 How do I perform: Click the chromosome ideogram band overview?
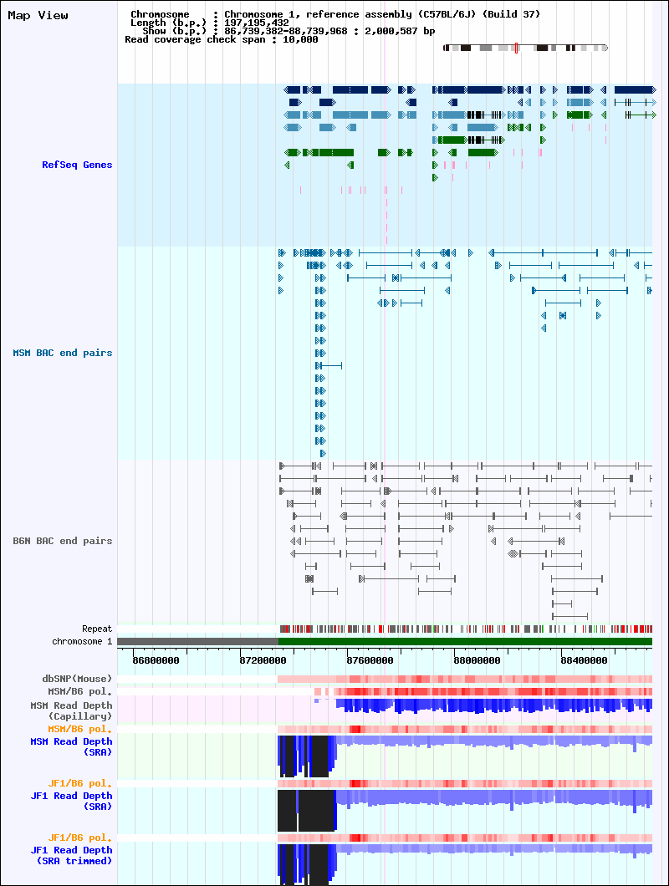click(525, 48)
